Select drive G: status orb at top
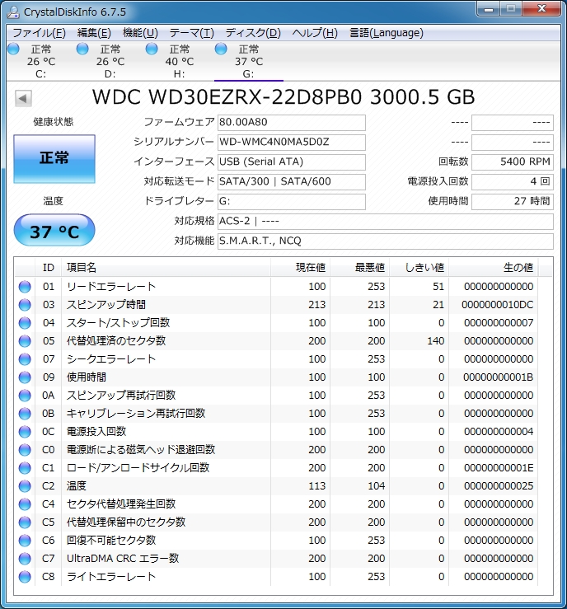567x609 pixels. tap(221, 49)
